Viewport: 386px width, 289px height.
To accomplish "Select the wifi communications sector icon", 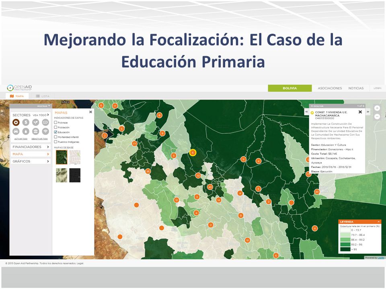I will click(45, 132).
